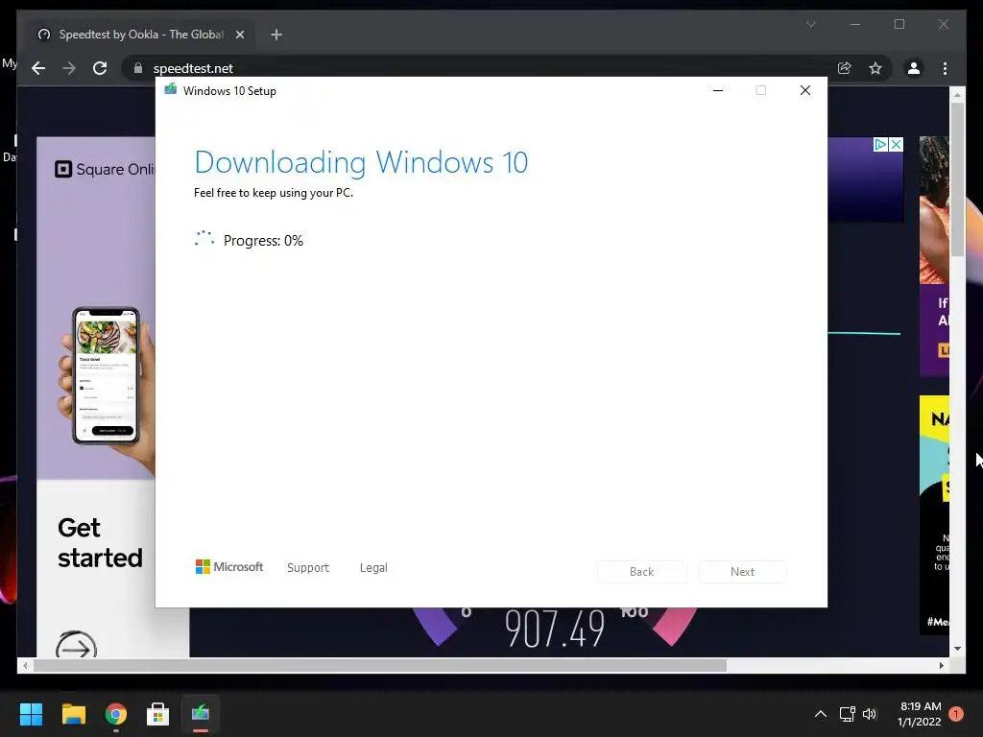Image resolution: width=983 pixels, height=737 pixels.
Task: Click horizontal scrollbar left arrow
Action: point(25,666)
